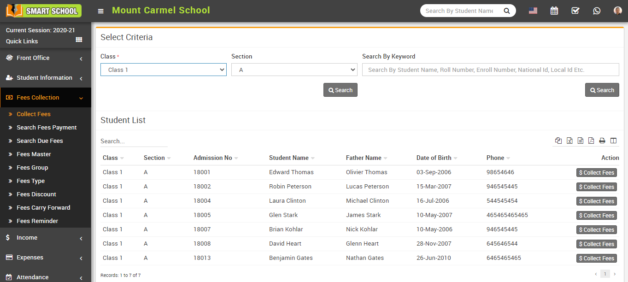This screenshot has width=628, height=282.
Task: Open the Class dropdown
Action: [163, 69]
